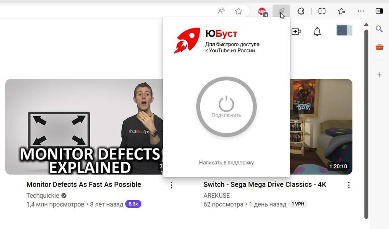389x229 pixels.
Task: Click the ЮБуст rocket extension toolbar icon
Action: coord(281,11)
